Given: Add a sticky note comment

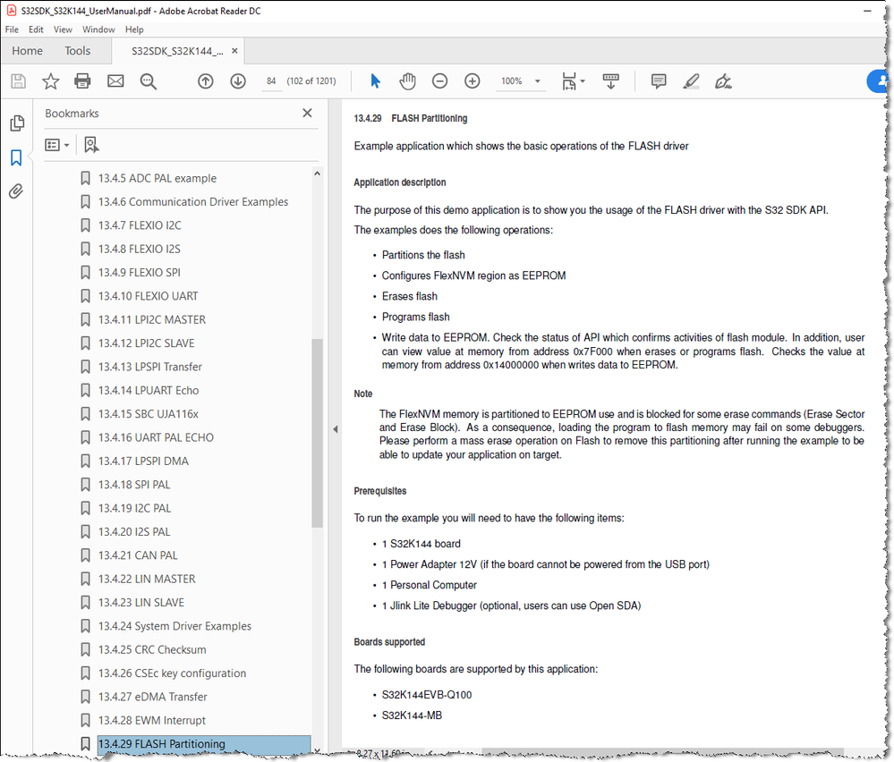Looking at the screenshot, I should 659,81.
